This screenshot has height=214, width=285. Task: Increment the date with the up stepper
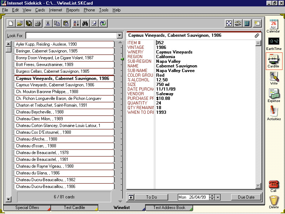pyautogui.click(x=212, y=196)
